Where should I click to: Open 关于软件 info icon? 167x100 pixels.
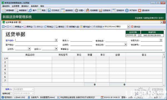pos(127,11)
